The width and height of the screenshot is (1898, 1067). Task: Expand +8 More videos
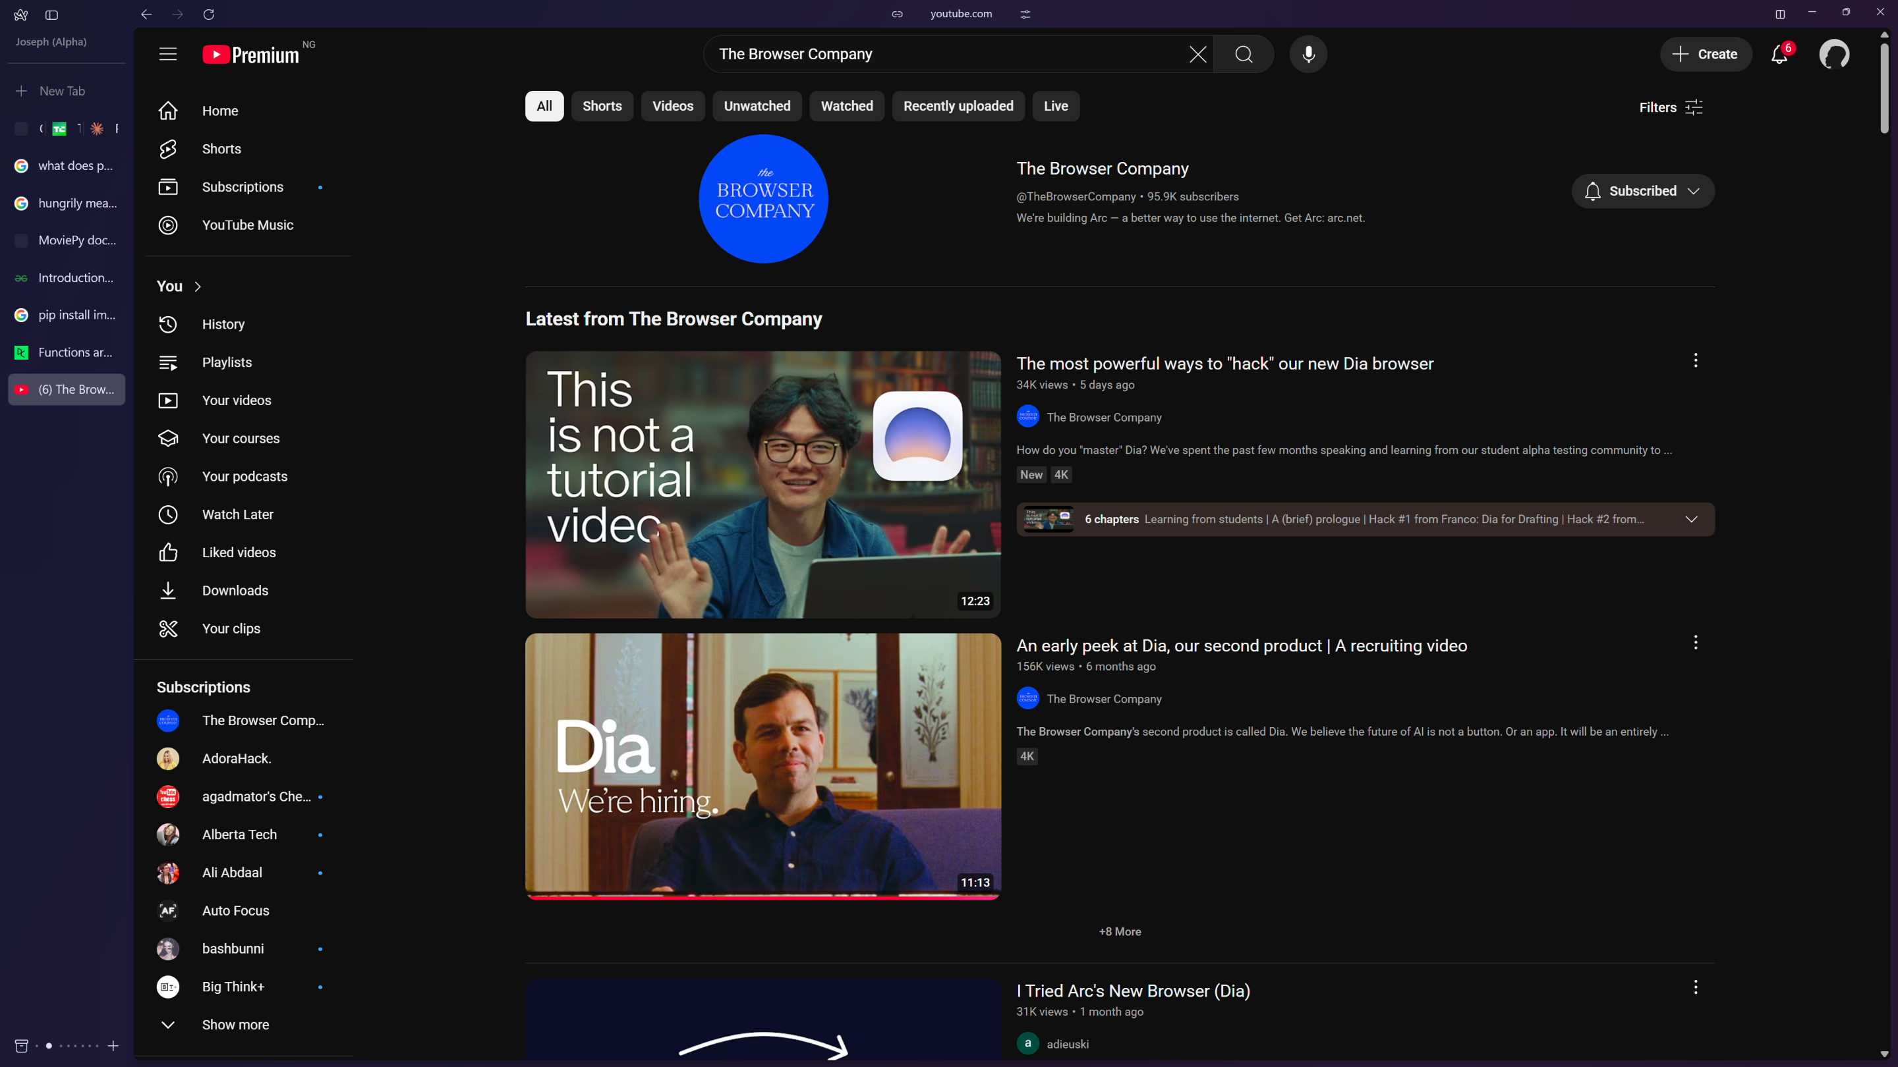[x=1120, y=931]
